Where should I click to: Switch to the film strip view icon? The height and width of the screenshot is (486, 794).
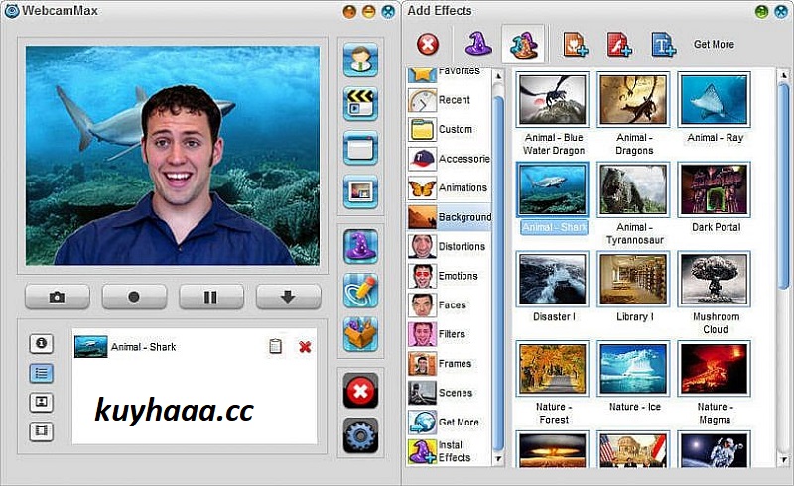(41, 431)
